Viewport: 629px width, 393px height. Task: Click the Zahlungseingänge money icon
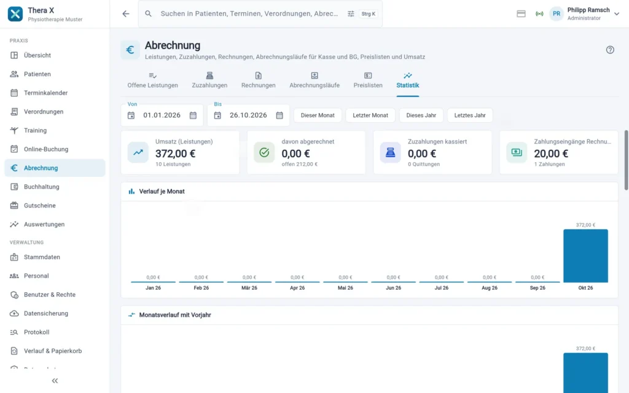(517, 152)
